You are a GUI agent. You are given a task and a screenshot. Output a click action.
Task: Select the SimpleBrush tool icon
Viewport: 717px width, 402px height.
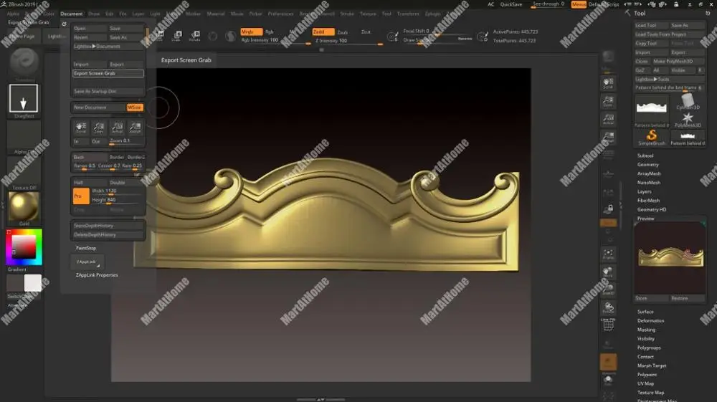pos(652,135)
